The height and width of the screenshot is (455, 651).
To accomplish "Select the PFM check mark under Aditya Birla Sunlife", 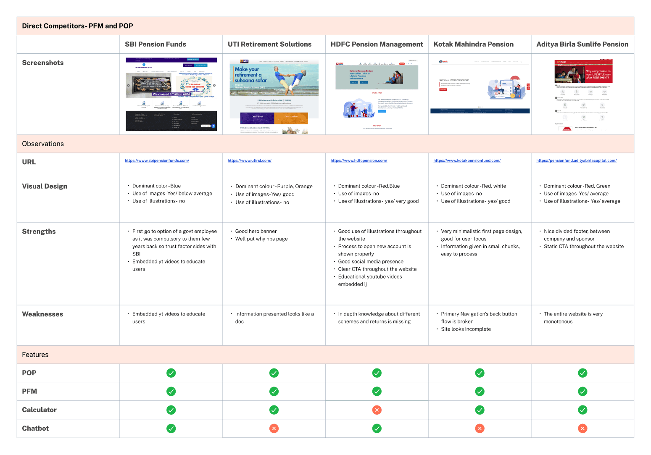I will tap(582, 392).
